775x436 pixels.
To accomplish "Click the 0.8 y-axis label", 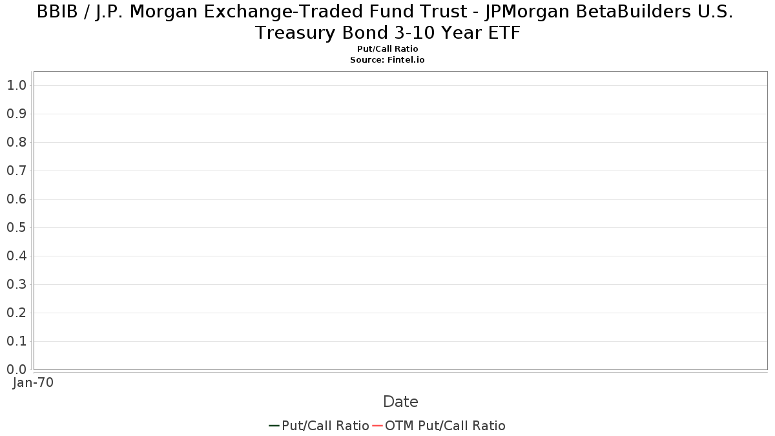I will point(17,142).
